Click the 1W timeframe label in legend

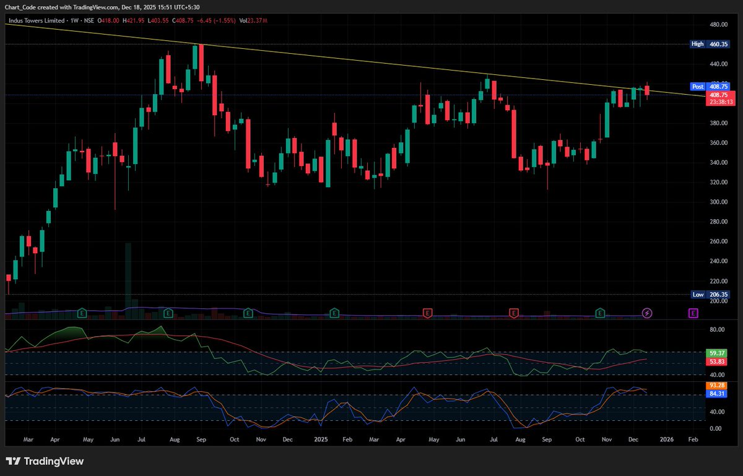(x=74, y=20)
